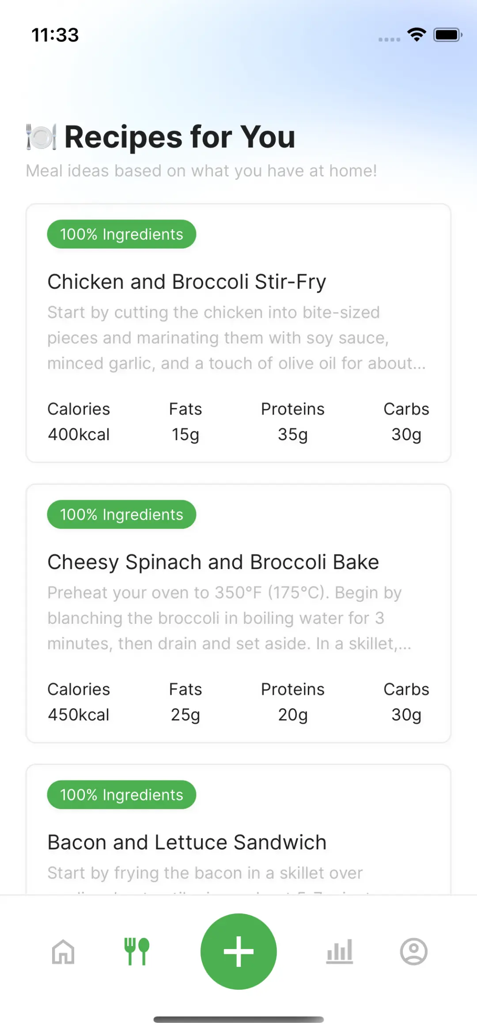Tap the 25g Fats value
Viewport: 477px width, 1033px height.
[x=185, y=715]
